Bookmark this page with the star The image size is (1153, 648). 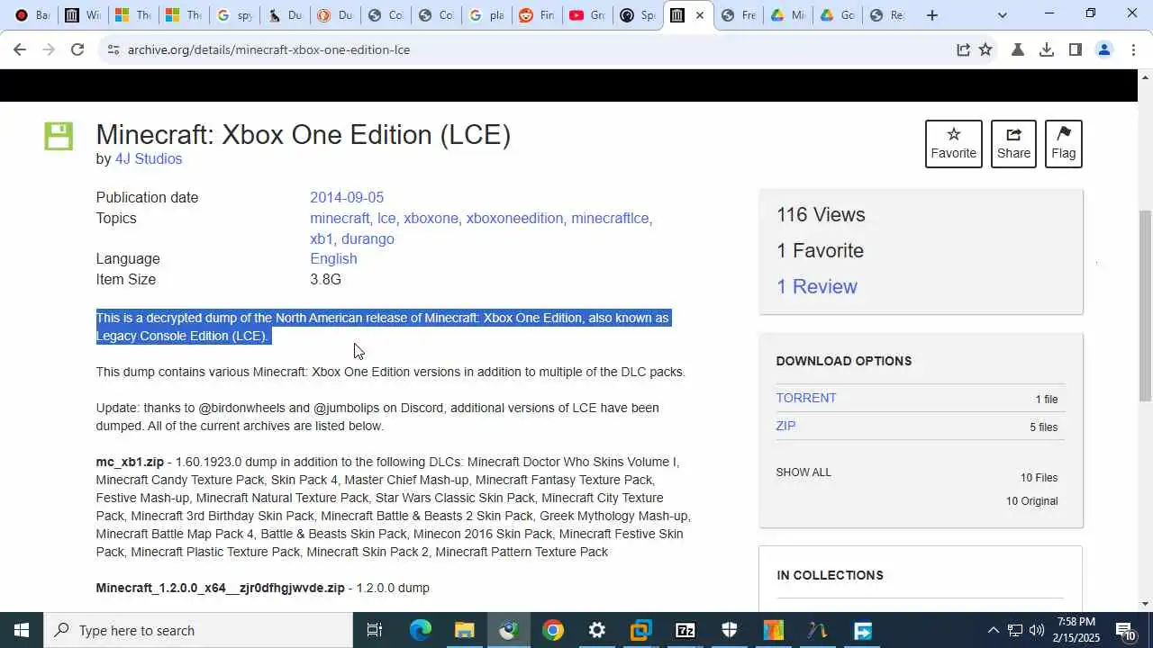[985, 49]
